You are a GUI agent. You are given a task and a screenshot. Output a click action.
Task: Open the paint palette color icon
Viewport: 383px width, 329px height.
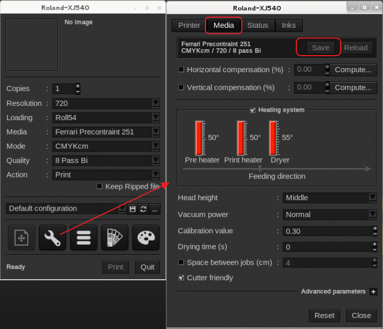145,238
